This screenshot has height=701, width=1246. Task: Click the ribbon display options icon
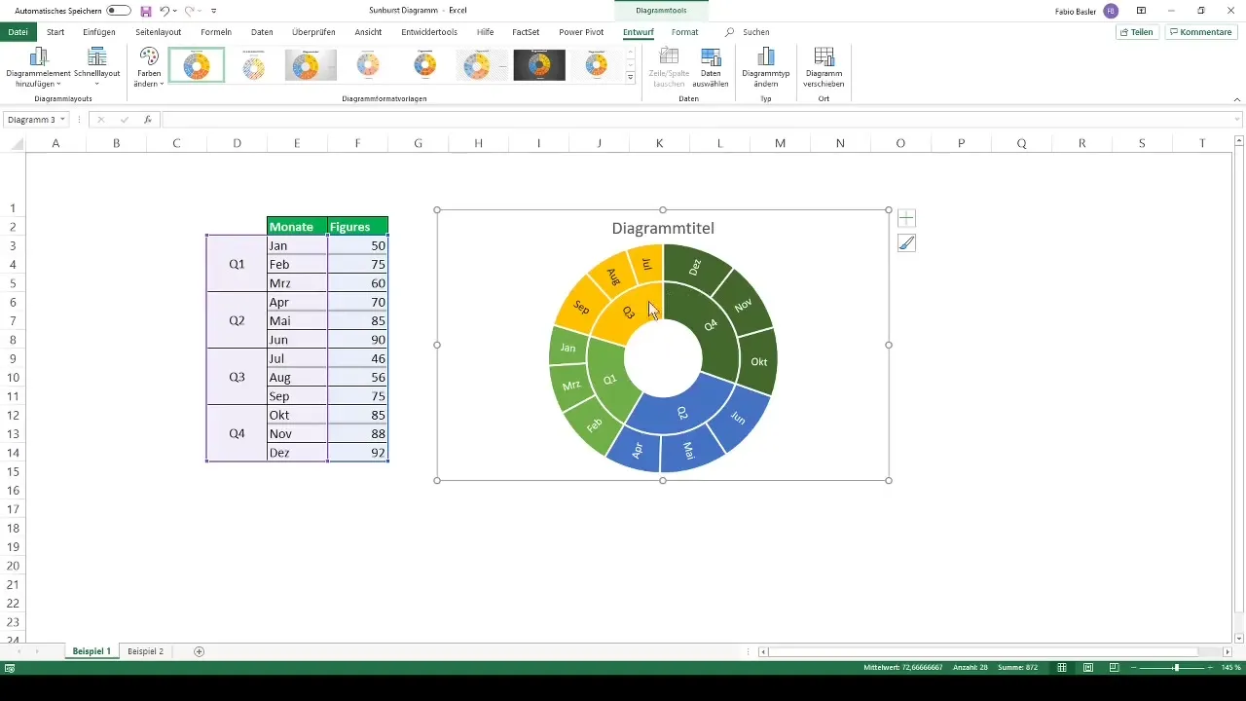(1141, 11)
